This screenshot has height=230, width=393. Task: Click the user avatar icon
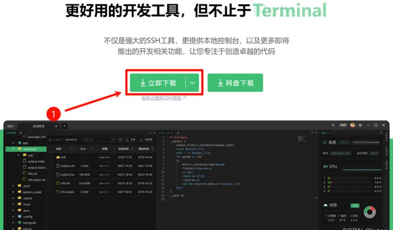[352, 125]
